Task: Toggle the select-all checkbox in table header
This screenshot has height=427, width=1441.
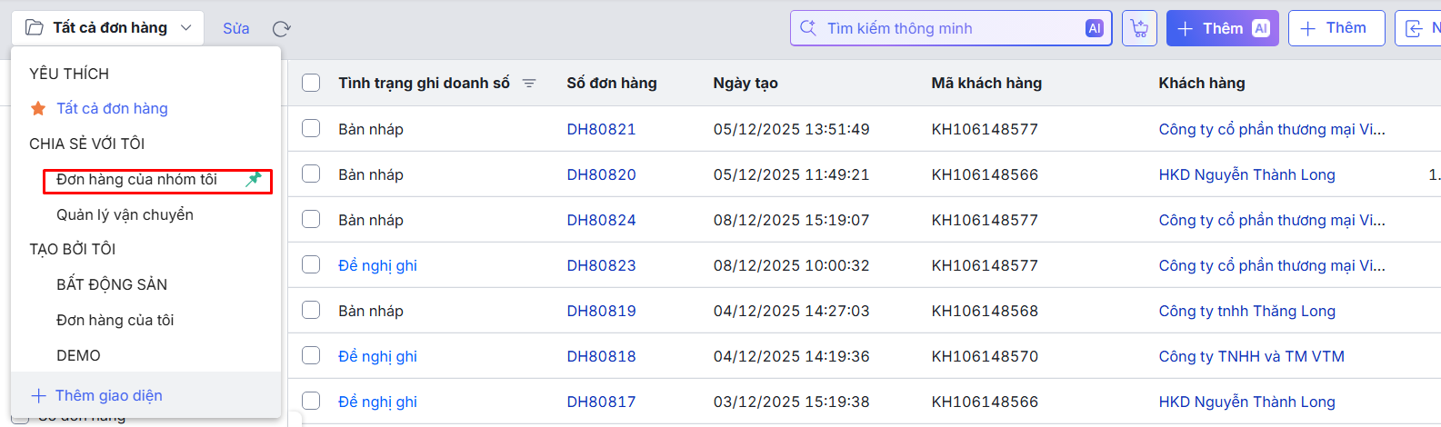Action: pyautogui.click(x=311, y=84)
